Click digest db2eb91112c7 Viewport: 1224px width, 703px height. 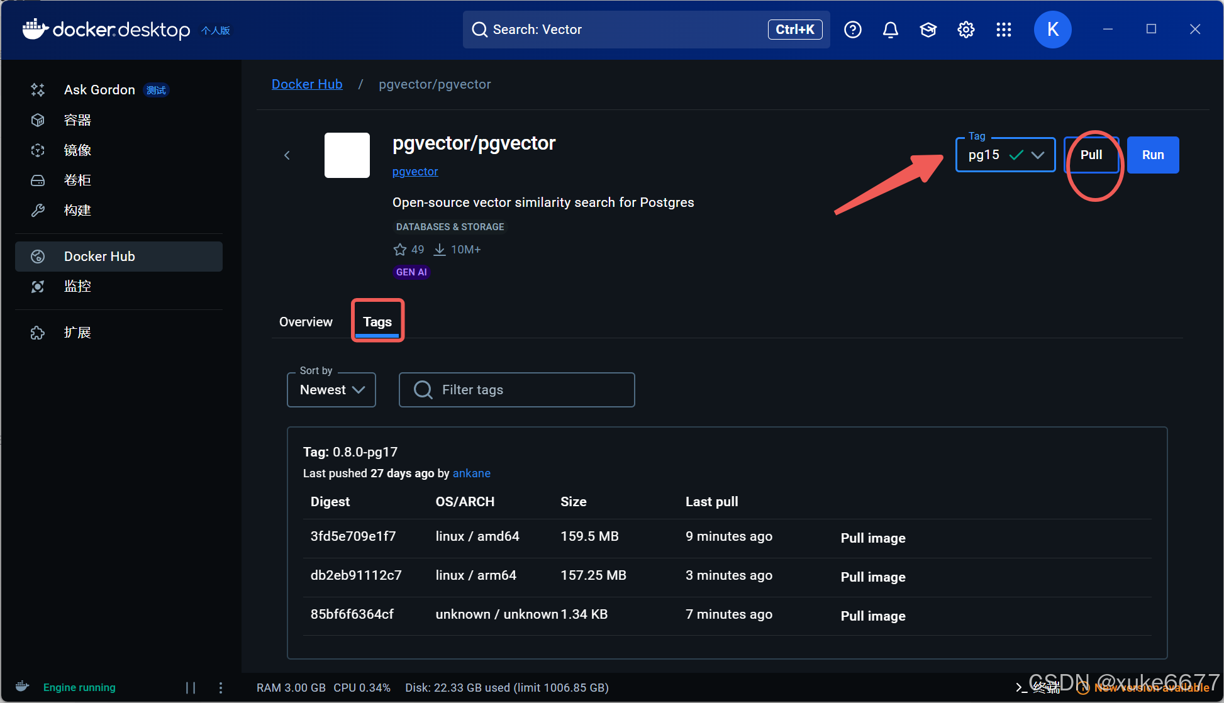point(356,575)
